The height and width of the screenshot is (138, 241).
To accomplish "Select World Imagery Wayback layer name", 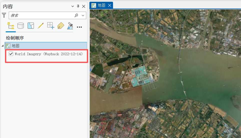I will [x=48, y=54].
